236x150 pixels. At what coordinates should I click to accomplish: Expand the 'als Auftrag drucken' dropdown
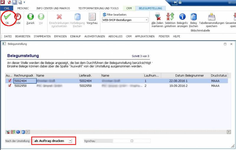click(x=70, y=141)
